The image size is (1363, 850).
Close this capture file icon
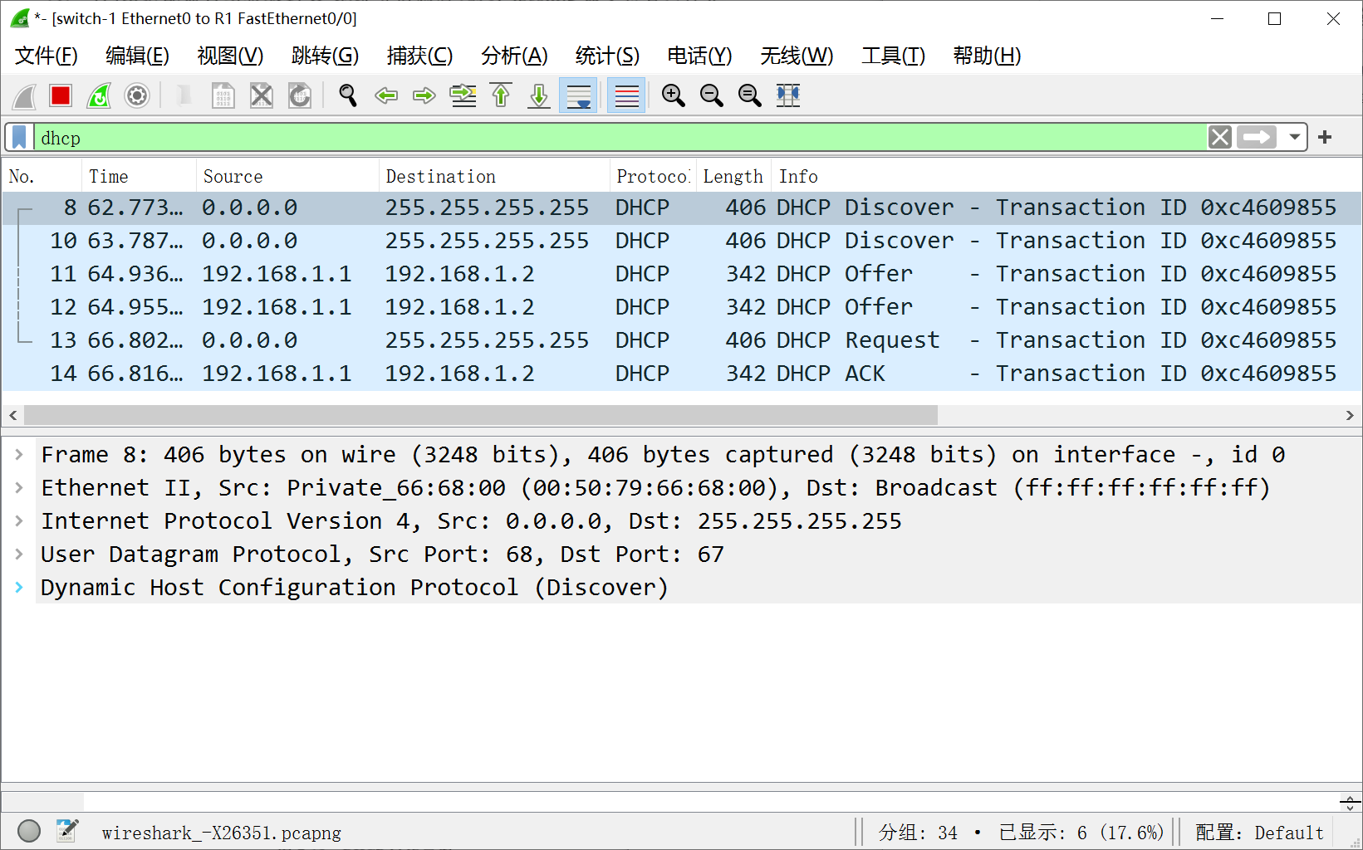pyautogui.click(x=261, y=95)
